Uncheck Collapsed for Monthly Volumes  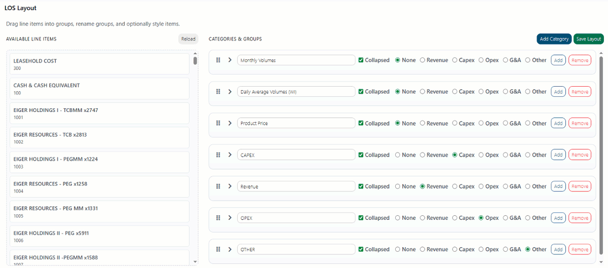(x=361, y=60)
